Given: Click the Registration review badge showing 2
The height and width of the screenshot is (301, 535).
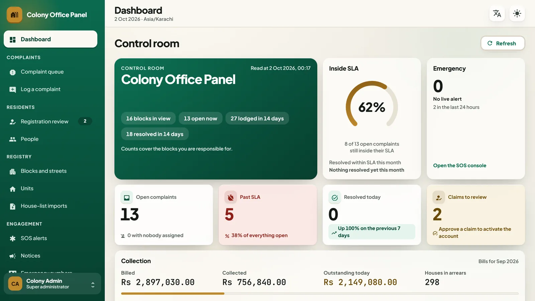Looking at the screenshot, I should click(85, 121).
